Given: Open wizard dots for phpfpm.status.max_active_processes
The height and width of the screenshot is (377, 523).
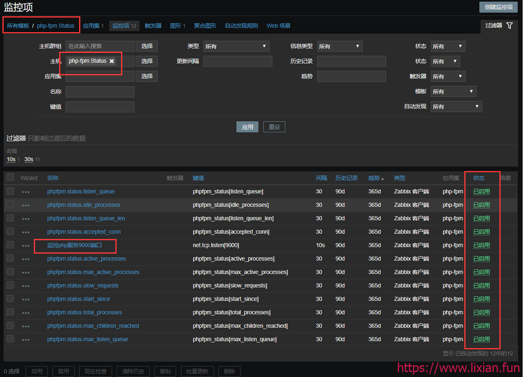Looking at the screenshot, I should pos(26,272).
